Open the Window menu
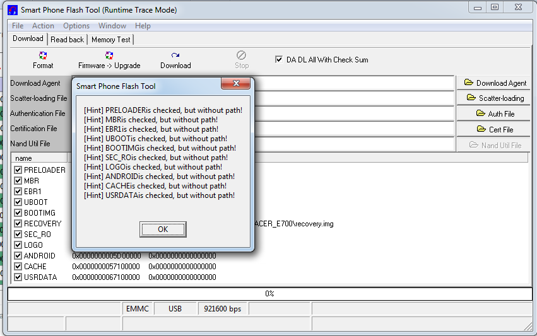 point(112,26)
